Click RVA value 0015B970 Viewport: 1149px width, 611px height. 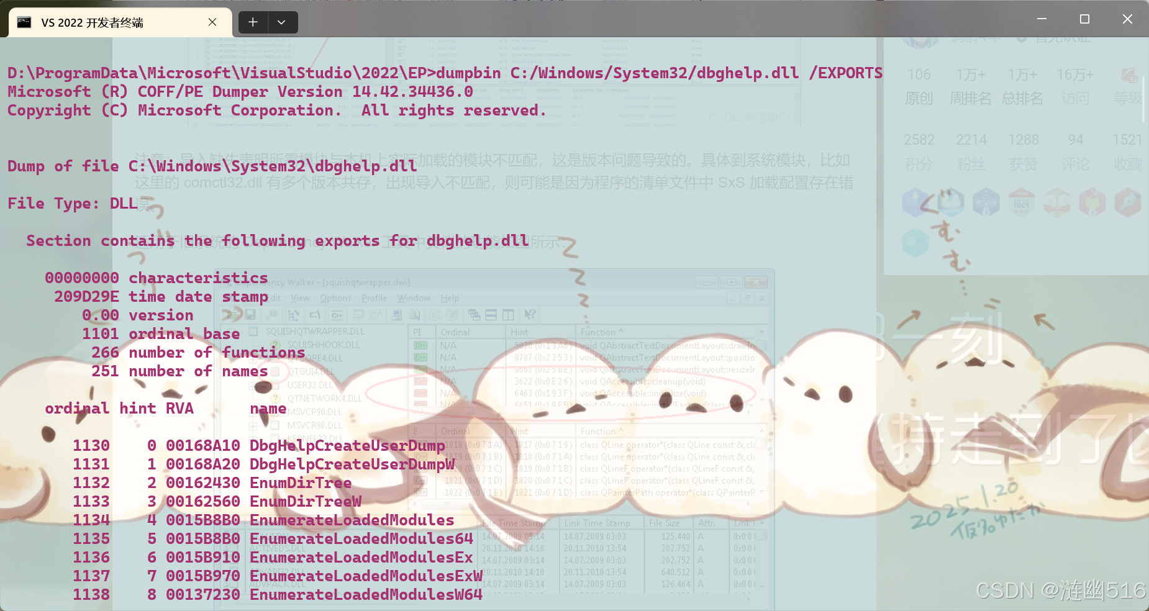[x=203, y=576]
